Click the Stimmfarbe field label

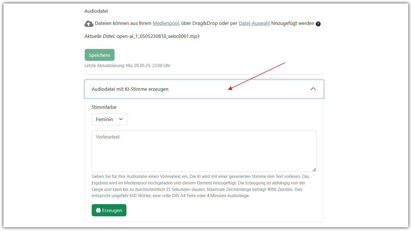[x=104, y=107]
